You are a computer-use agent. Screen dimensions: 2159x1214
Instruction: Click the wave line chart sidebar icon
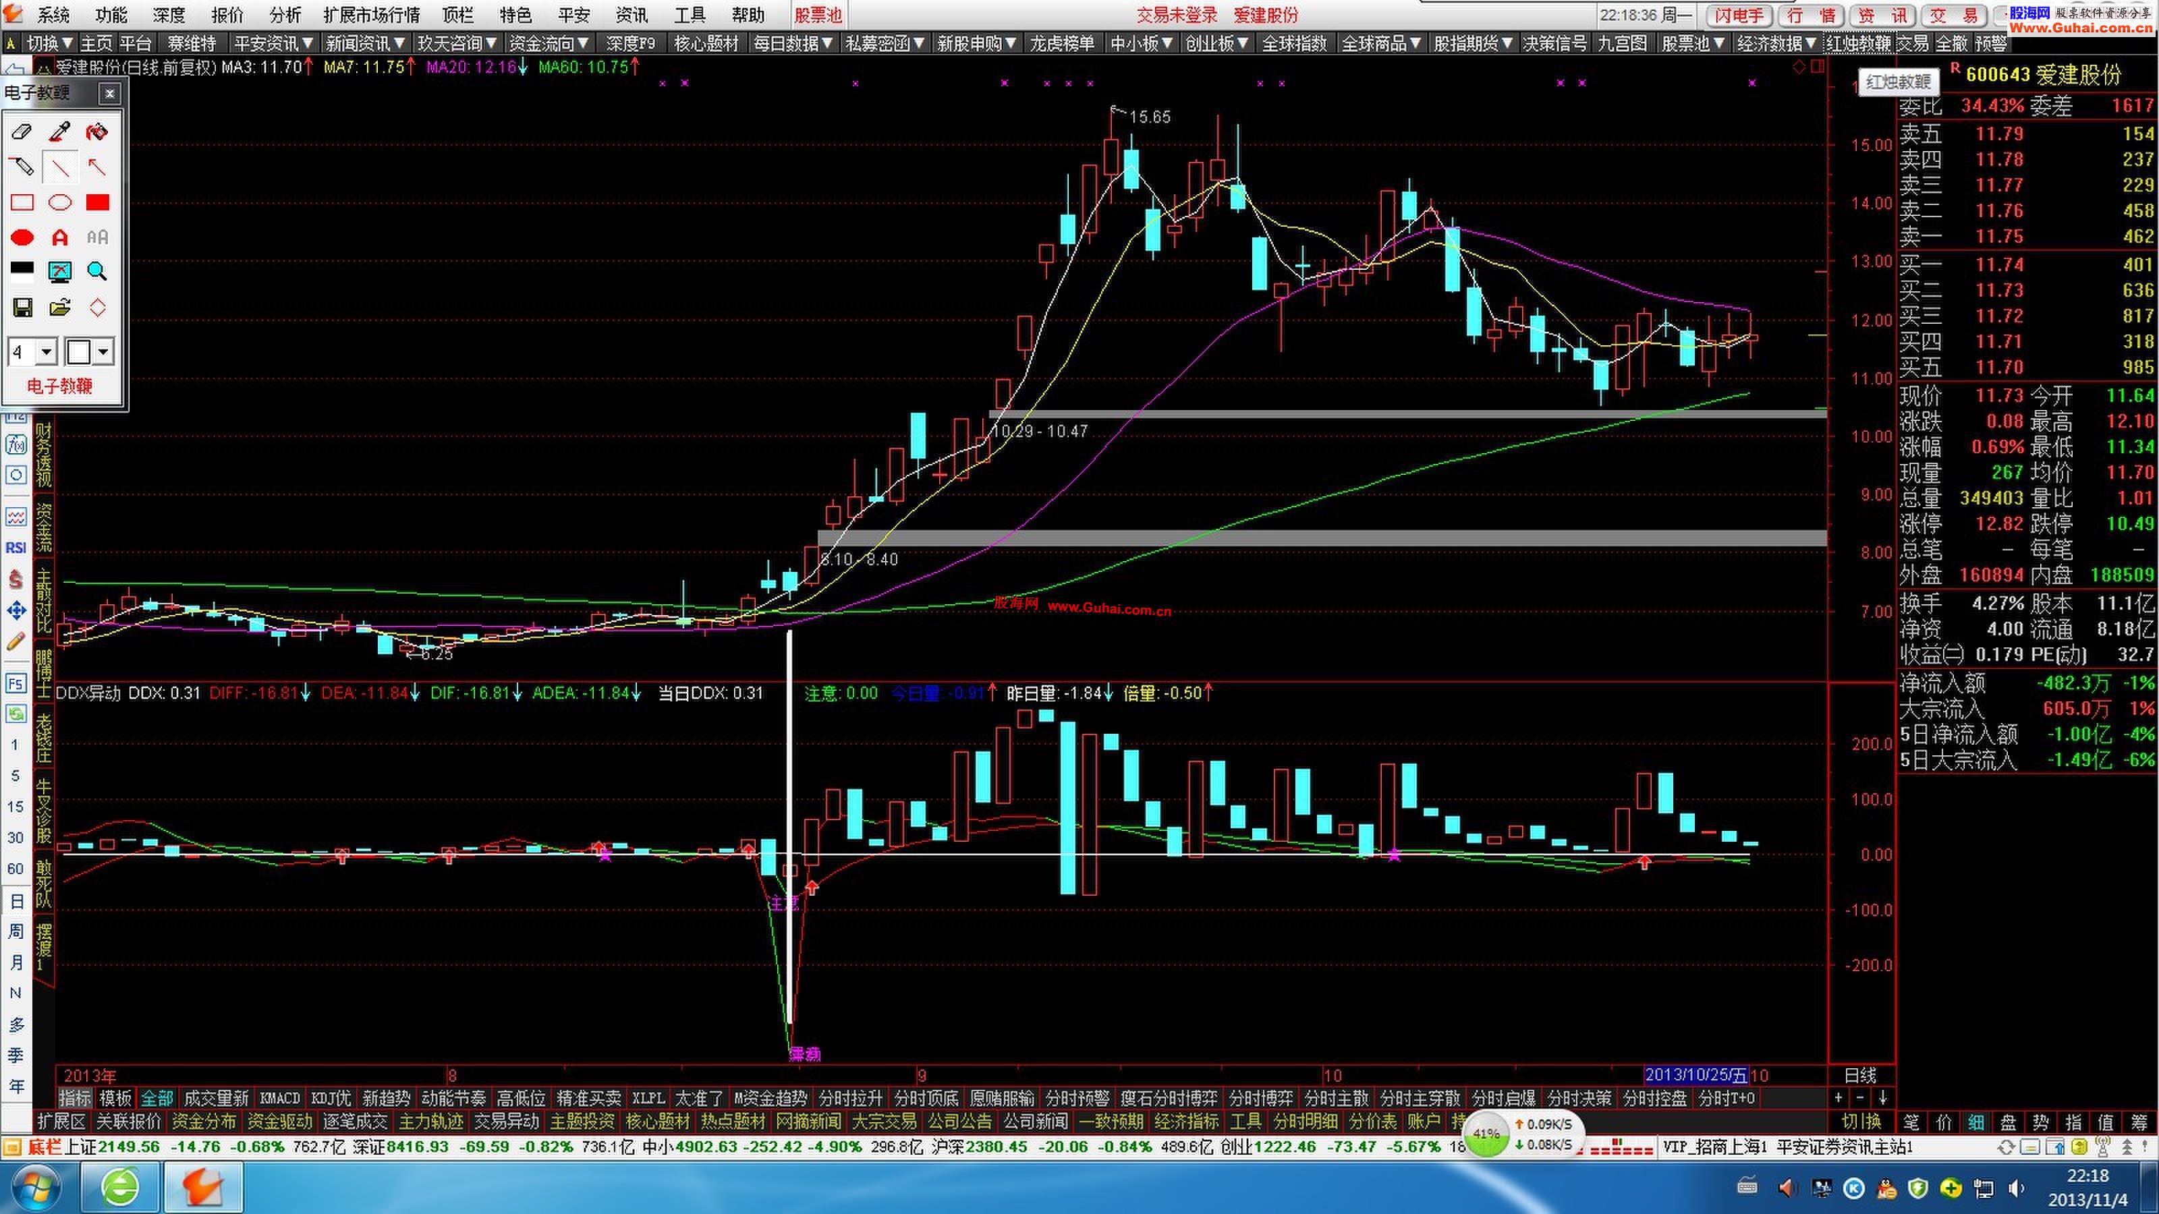tap(15, 517)
